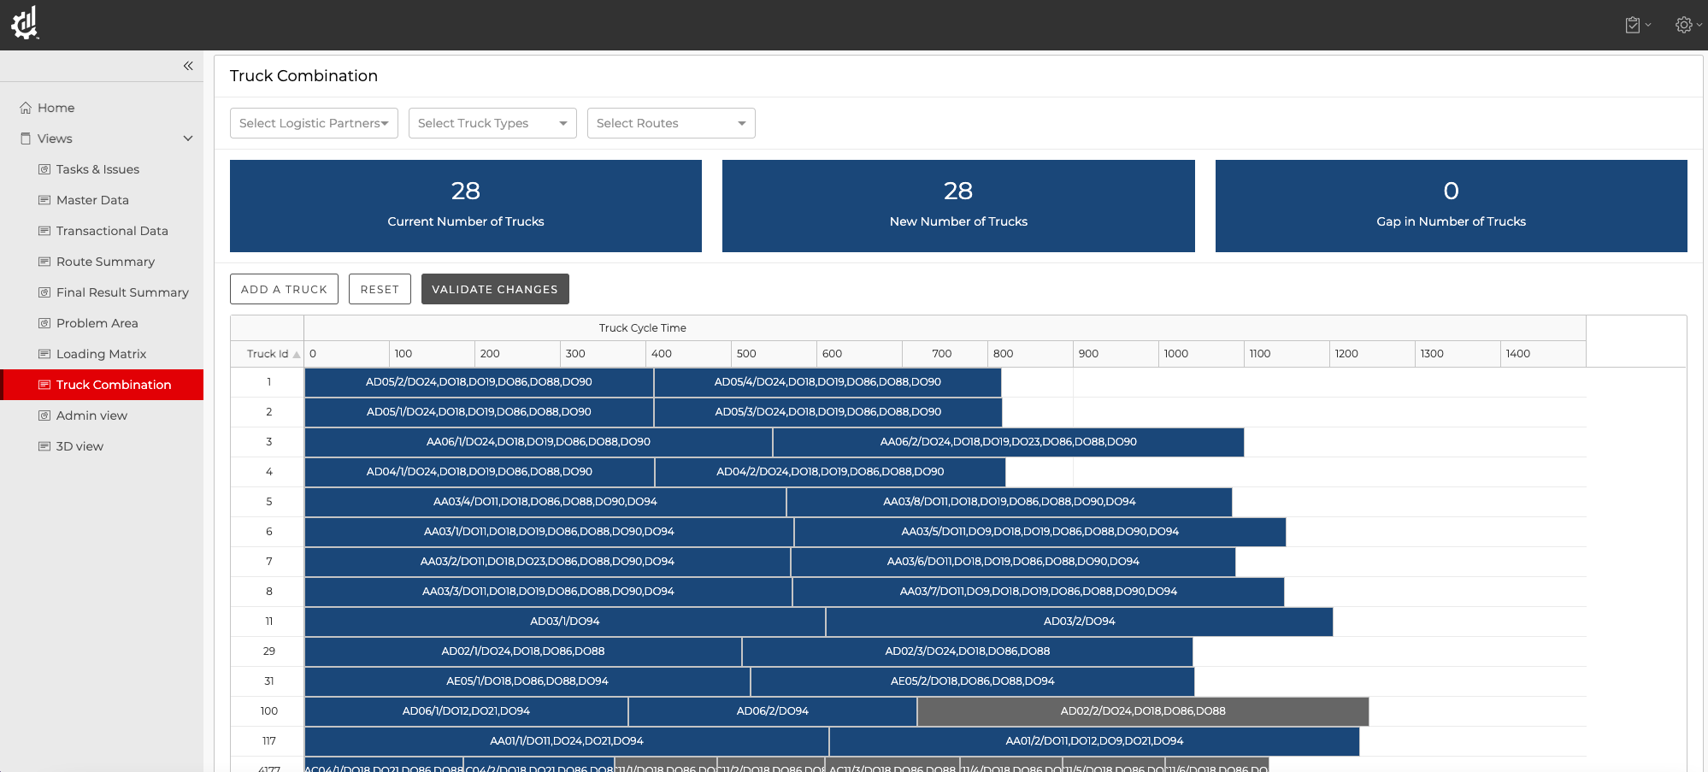This screenshot has width=1708, height=772.
Task: Collapse the Views section chevron
Action: (x=188, y=138)
